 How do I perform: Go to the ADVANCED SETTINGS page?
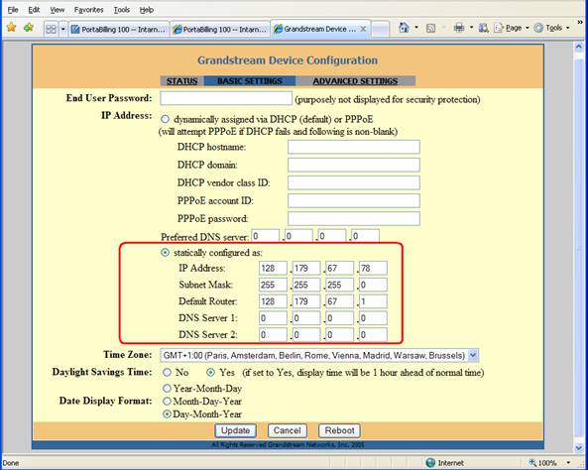coord(355,81)
